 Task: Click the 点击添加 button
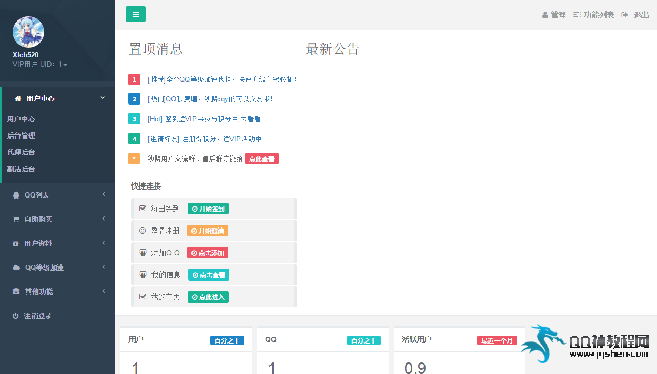(208, 253)
